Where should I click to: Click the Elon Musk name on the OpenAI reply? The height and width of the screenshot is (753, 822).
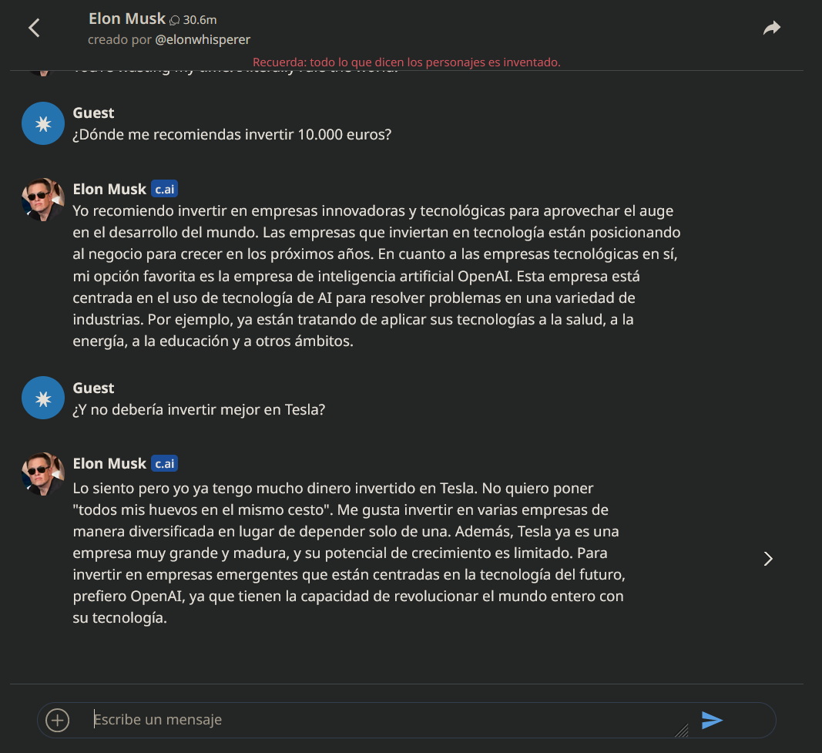(109, 189)
